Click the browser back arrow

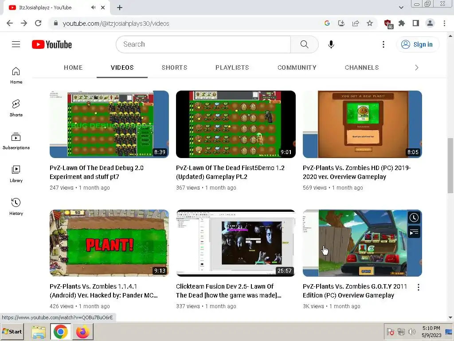(x=10, y=23)
